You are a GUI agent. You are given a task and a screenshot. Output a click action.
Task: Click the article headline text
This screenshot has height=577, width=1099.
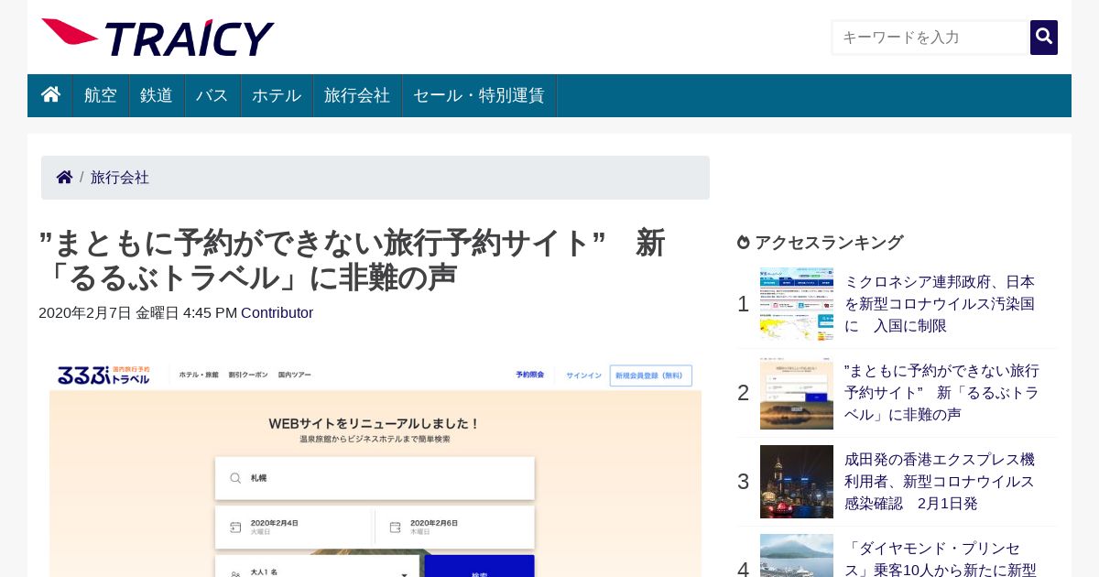353,260
